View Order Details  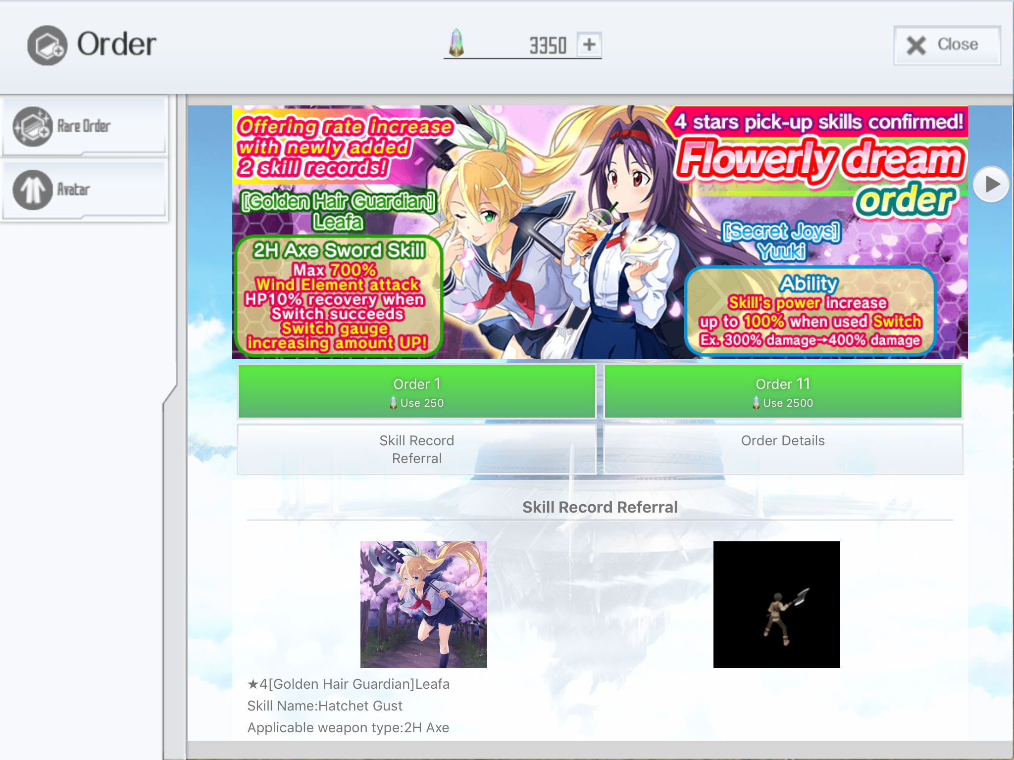(783, 449)
